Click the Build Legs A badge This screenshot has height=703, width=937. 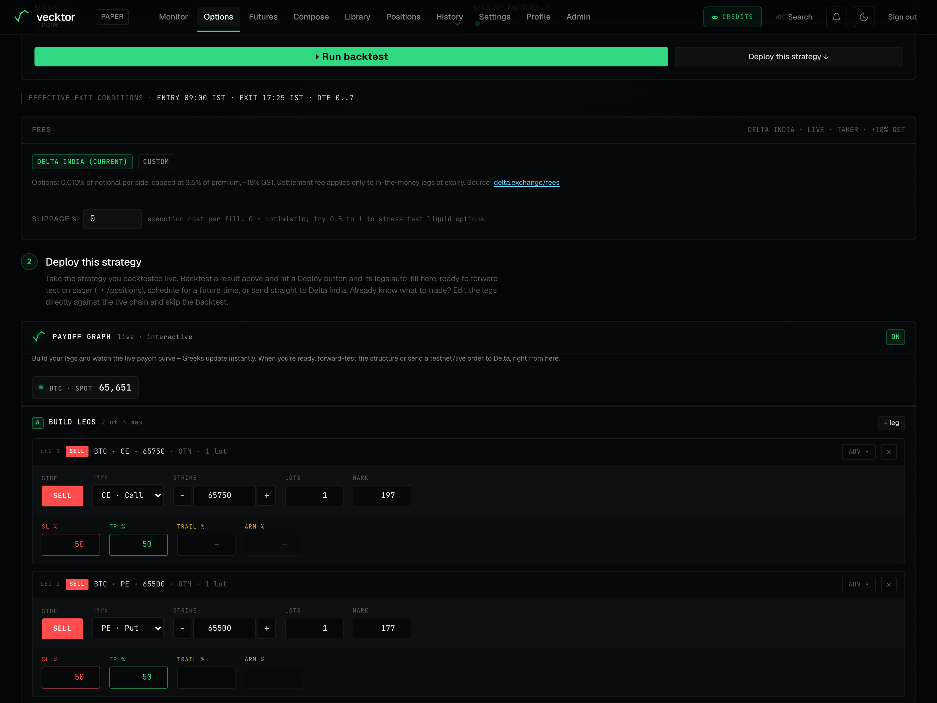pos(38,422)
